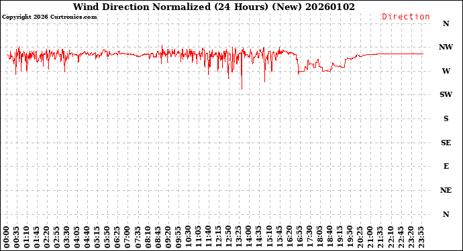This screenshot has height=251, width=463.
Task: Click the 19:15 time label
Action: coord(340,237)
